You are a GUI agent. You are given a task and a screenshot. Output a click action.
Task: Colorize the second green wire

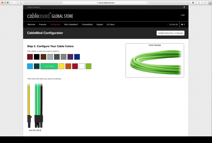39,99
